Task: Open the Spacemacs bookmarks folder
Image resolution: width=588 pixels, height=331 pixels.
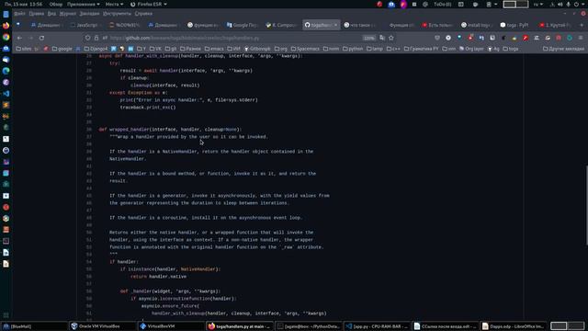Action: pos(305,49)
